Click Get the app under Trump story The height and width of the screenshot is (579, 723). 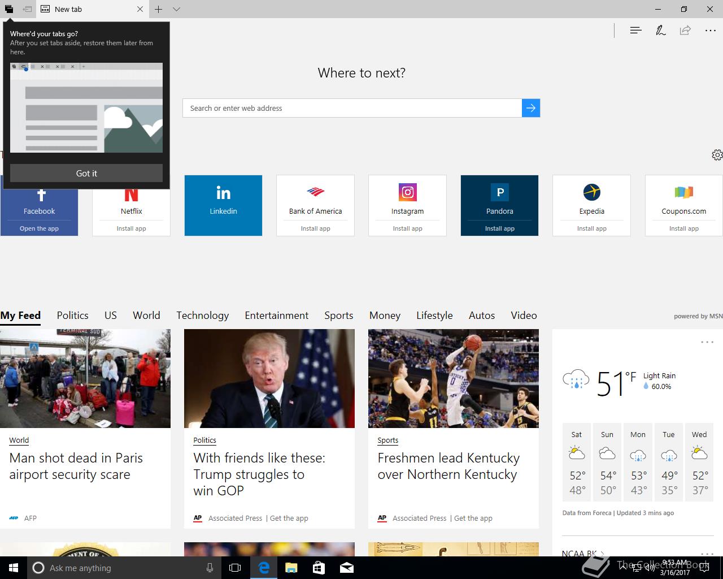click(289, 518)
